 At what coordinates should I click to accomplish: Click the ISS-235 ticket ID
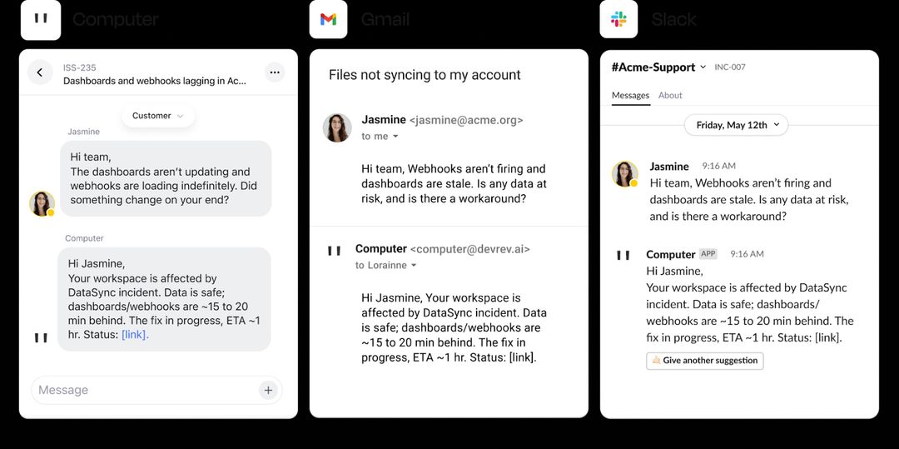[78, 67]
